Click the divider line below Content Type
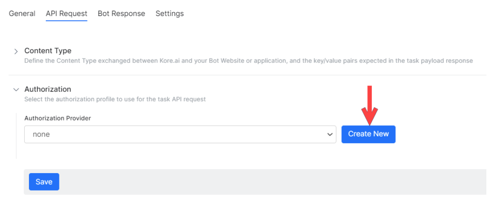Image resolution: width=495 pixels, height=206 pixels. pyautogui.click(x=247, y=75)
